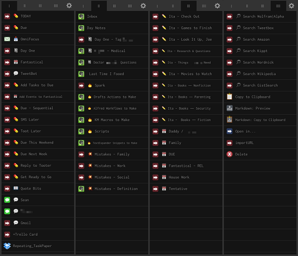The height and width of the screenshot is (256, 298).
Task: Run Search Tweetbox
Action: click(260, 28)
